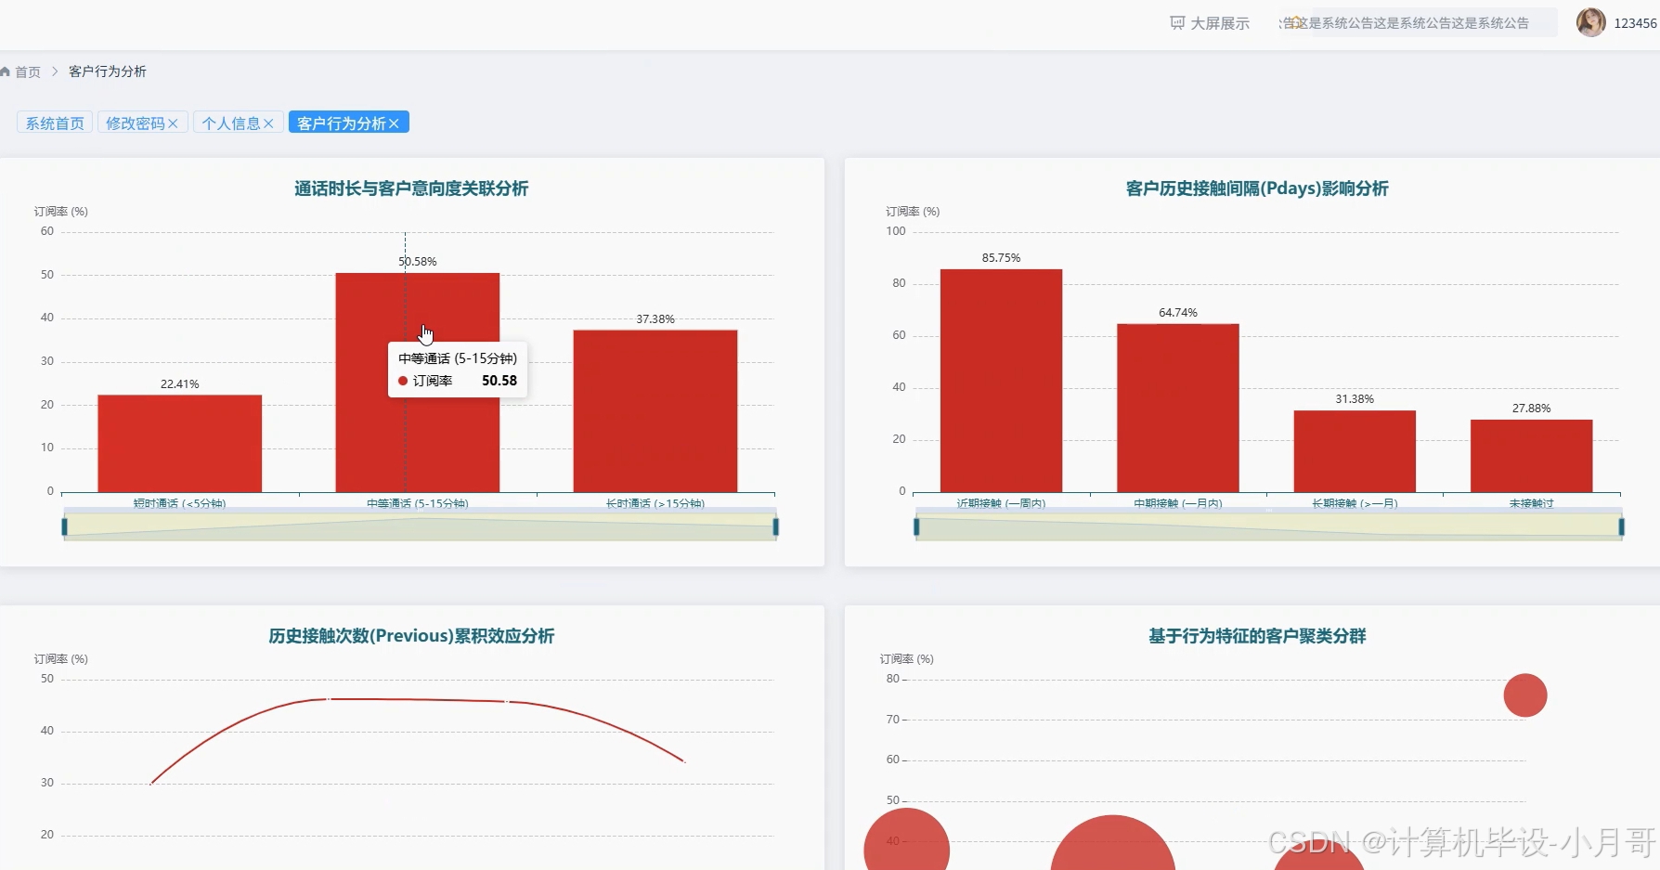Click left zoom handle of 通话时长 chart

click(x=64, y=527)
